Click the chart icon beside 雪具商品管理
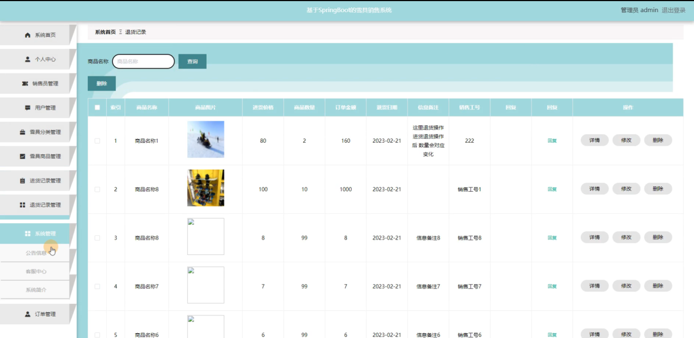 (x=22, y=156)
